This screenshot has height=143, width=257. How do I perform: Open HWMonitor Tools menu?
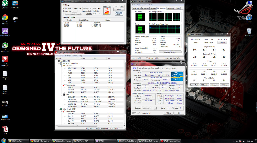[x=75, y=56]
